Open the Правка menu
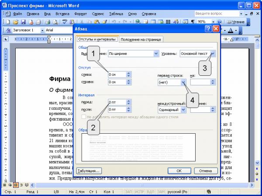 click(33, 14)
